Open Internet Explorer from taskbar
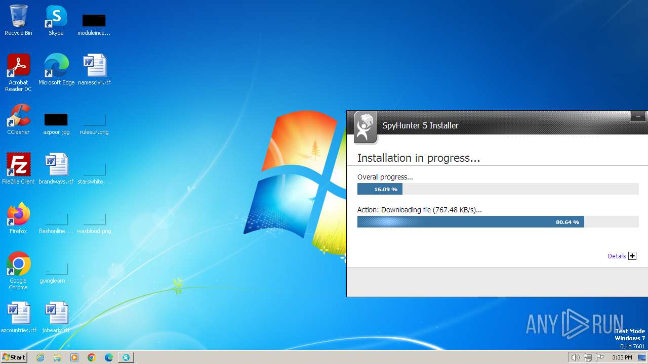The width and height of the screenshot is (648, 364). click(x=40, y=357)
